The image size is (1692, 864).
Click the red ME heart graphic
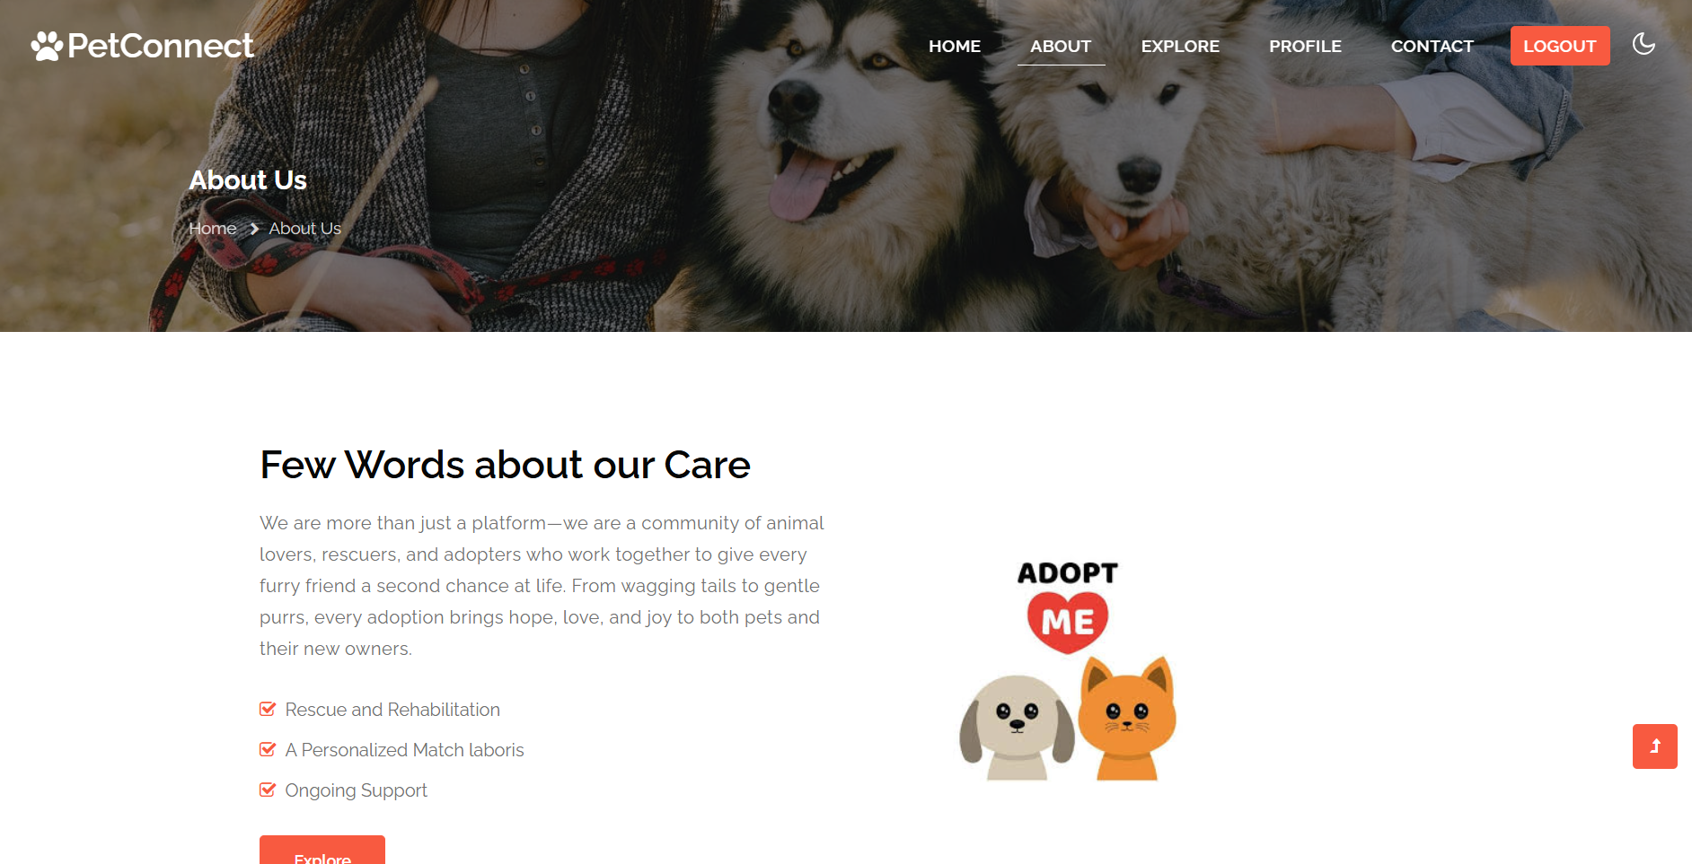1068,621
